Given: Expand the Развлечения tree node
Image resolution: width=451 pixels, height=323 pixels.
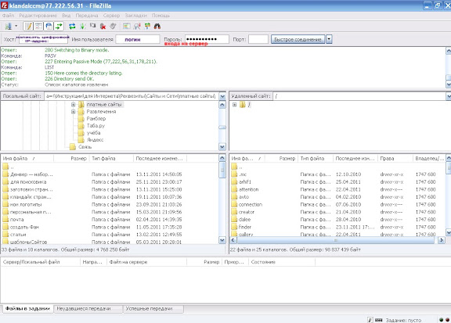Looking at the screenshot, I should 74,112.
